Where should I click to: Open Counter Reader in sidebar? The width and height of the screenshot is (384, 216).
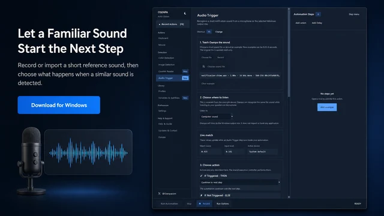coord(166,71)
